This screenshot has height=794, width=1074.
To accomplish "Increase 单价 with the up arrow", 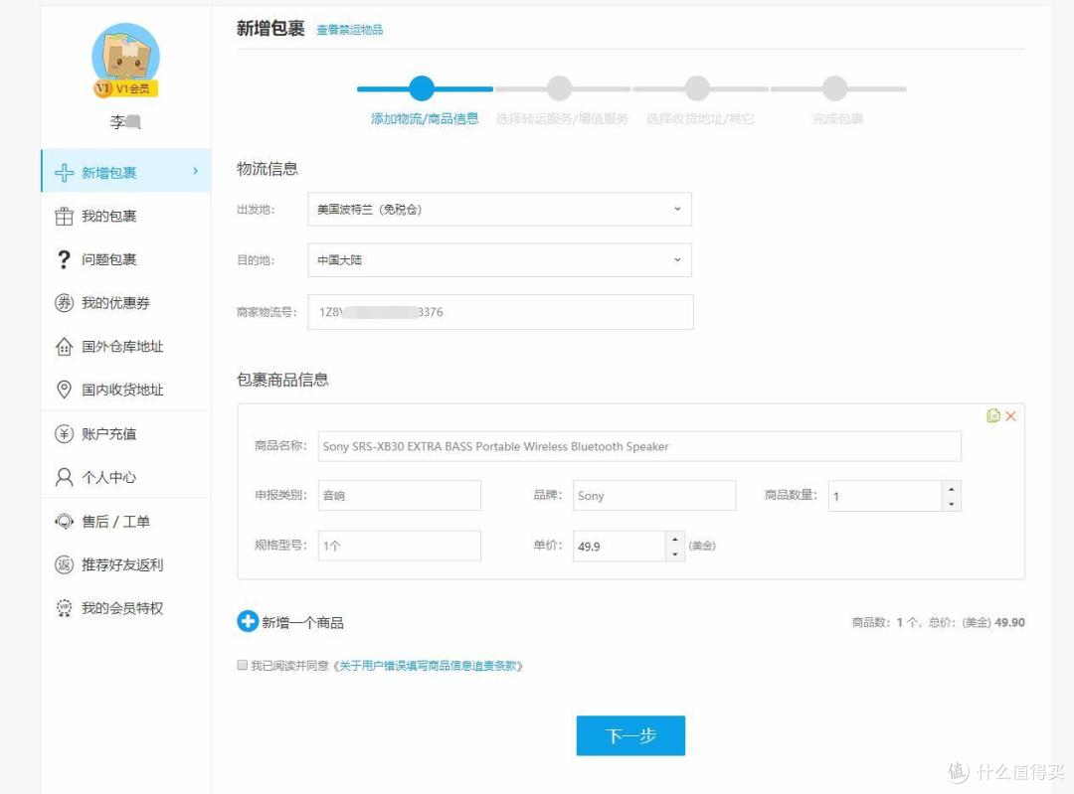I will click(x=675, y=540).
